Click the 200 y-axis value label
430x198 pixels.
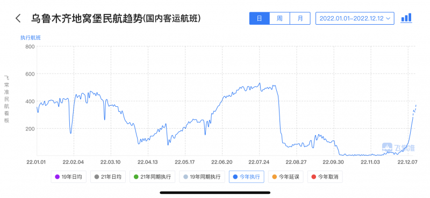(x=30, y=129)
